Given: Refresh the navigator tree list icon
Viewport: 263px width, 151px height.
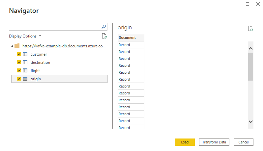Looking at the screenshot, I should click(x=104, y=36).
